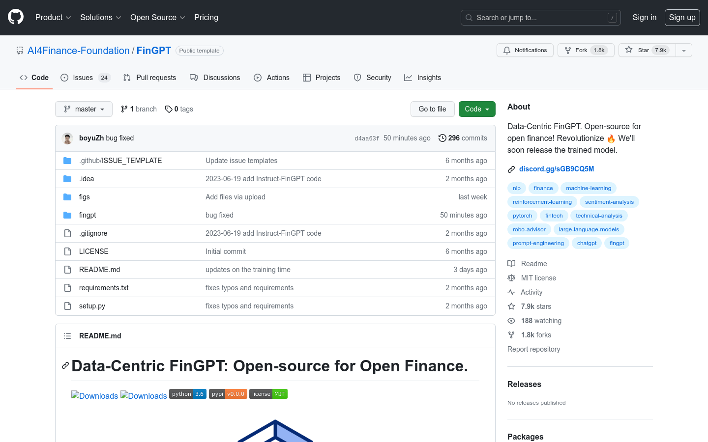Image resolution: width=708 pixels, height=442 pixels.
Task: Open the Pull requests tab
Action: 149,78
